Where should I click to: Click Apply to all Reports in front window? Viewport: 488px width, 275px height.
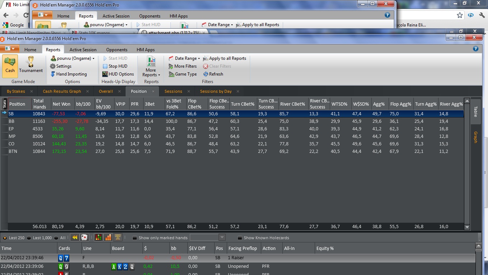[x=224, y=58]
